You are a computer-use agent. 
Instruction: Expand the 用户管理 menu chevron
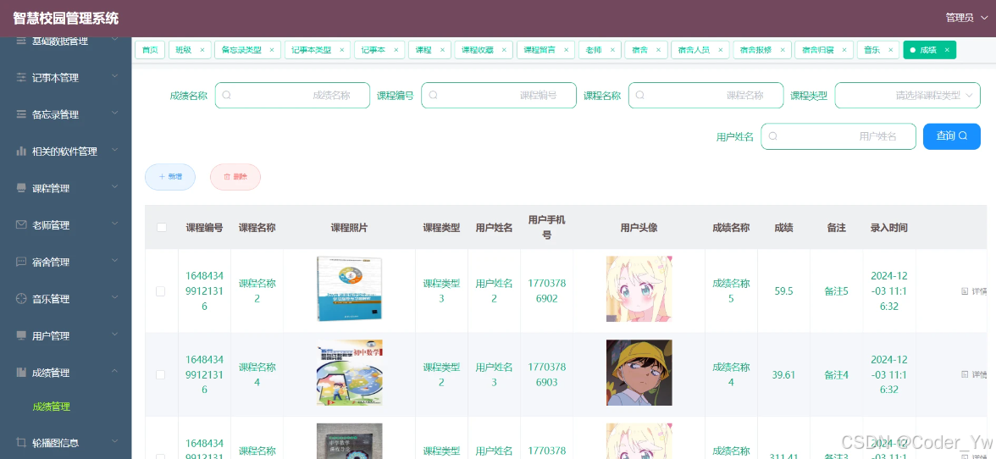(x=115, y=335)
